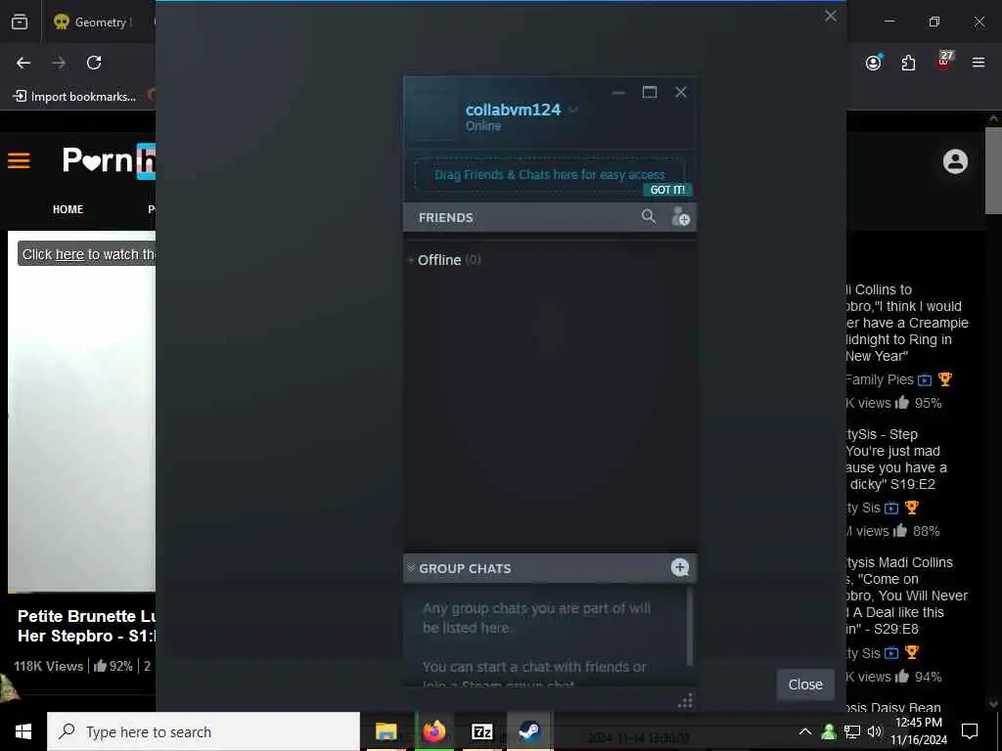Screen dimensions: 1002x751
Task: Switch to Firefox on the taskbar
Action: click(x=434, y=731)
